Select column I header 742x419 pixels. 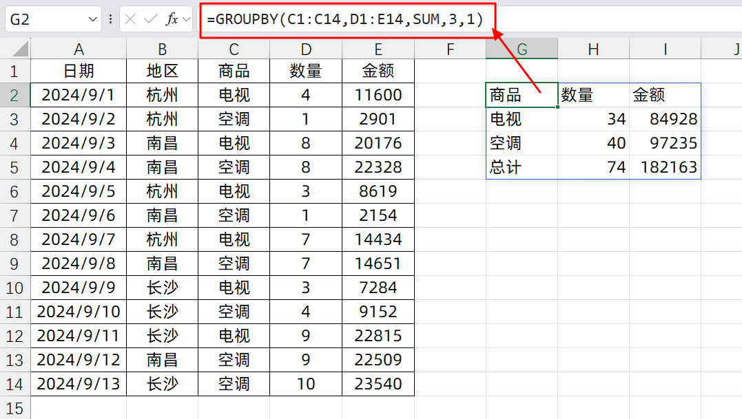666,49
